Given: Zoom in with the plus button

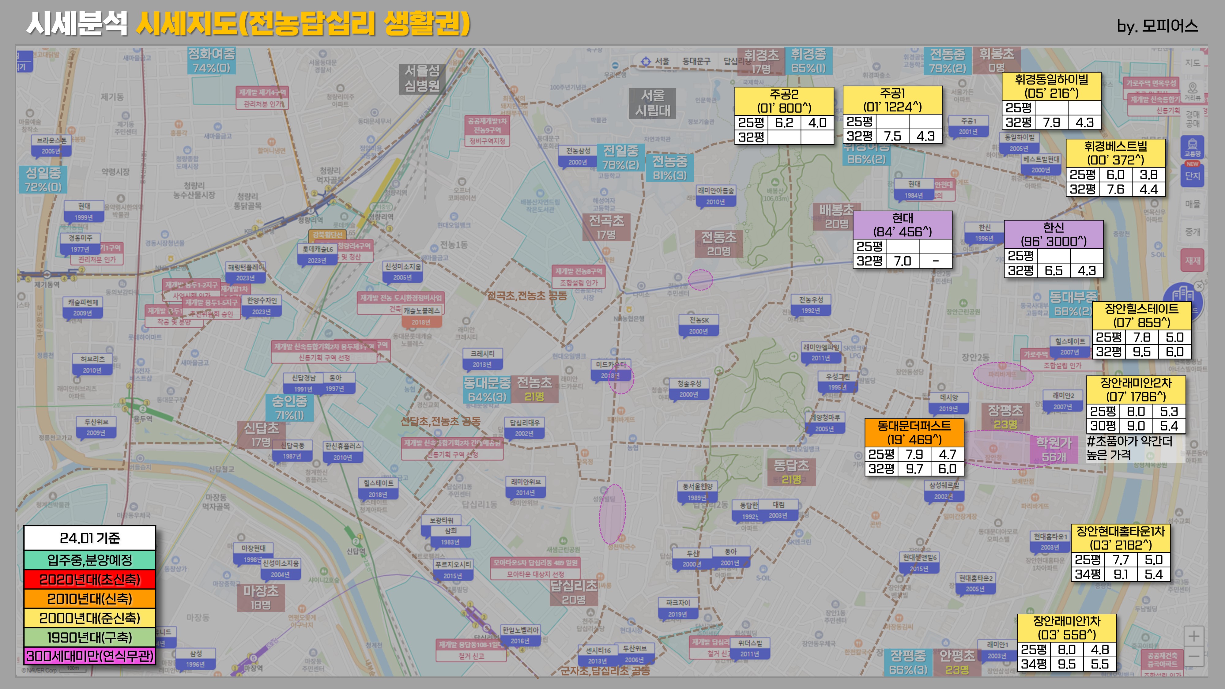Looking at the screenshot, I should click(1194, 636).
